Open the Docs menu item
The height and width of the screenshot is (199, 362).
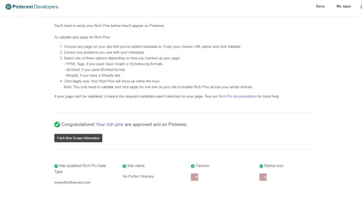click(320, 6)
